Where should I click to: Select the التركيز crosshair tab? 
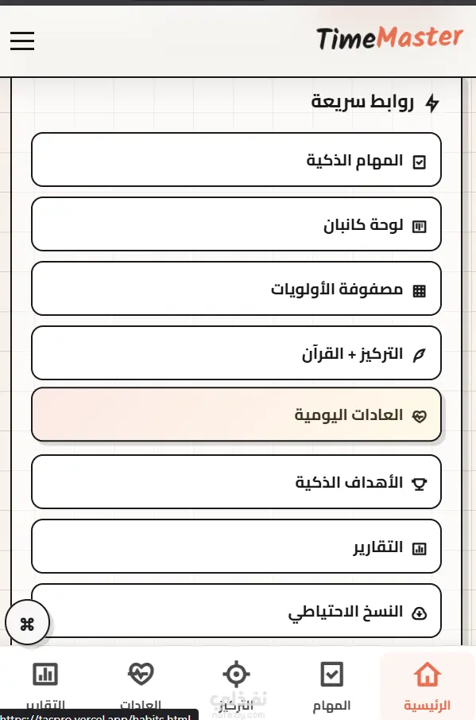tap(236, 686)
